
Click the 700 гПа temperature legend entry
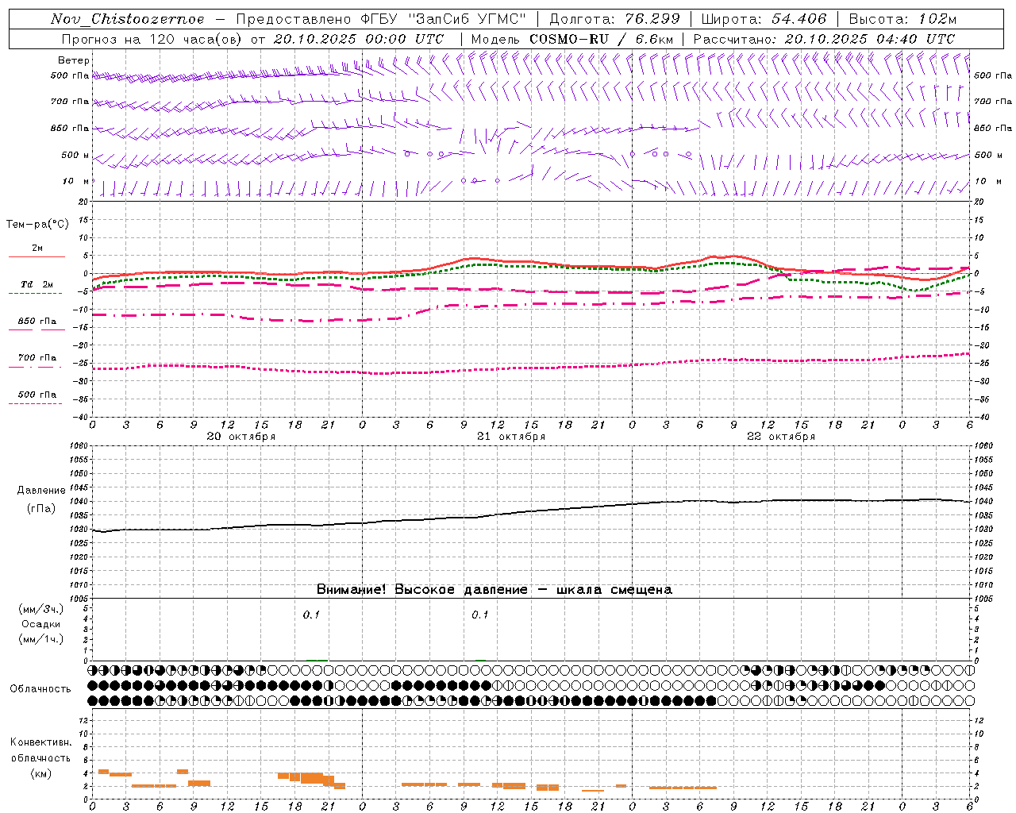tap(37, 357)
